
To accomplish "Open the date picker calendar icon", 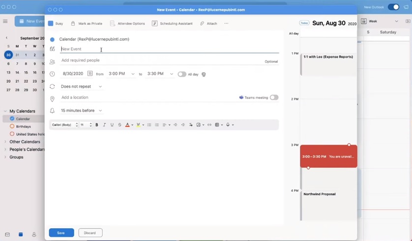I will (90, 74).
